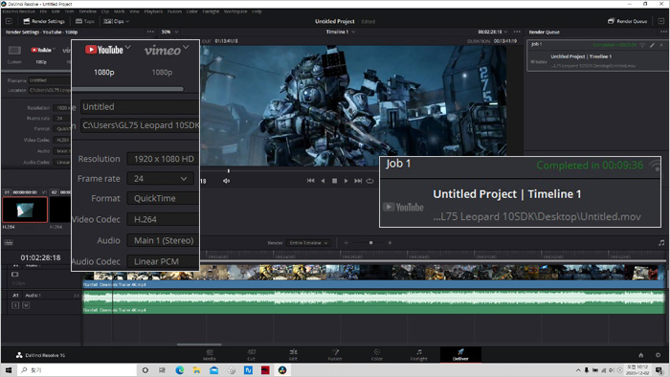Open the Help menu
This screenshot has height=377, width=670.
tap(257, 11)
